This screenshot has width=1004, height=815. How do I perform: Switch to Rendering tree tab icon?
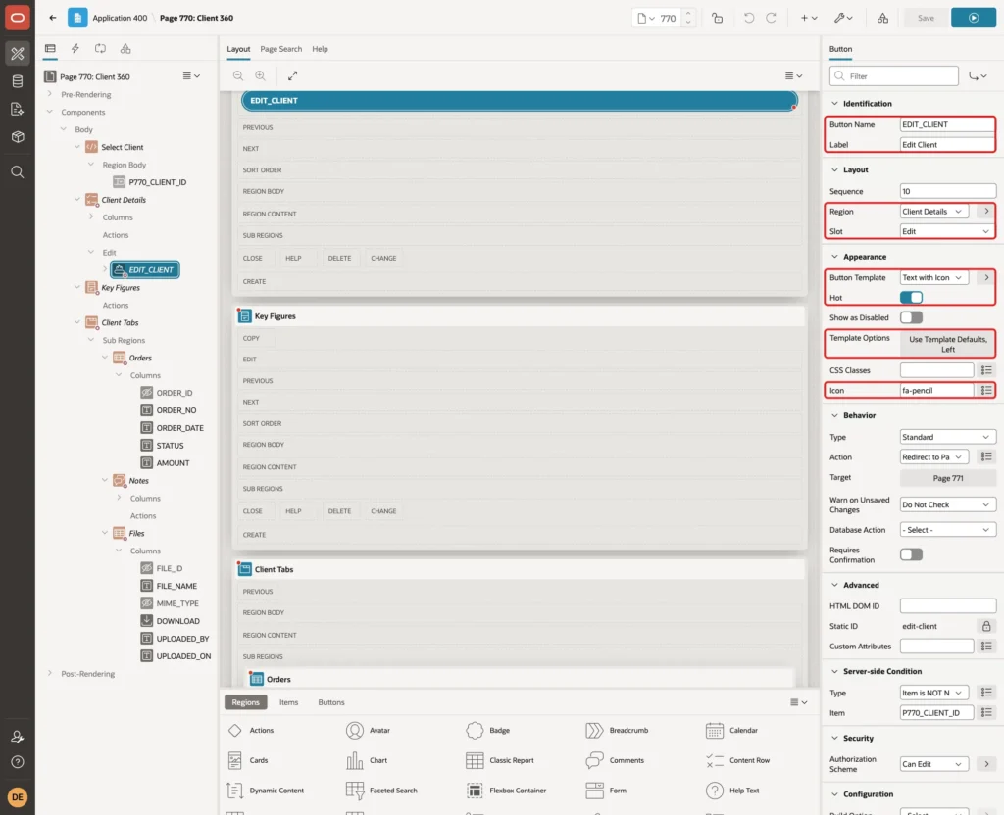coord(50,49)
